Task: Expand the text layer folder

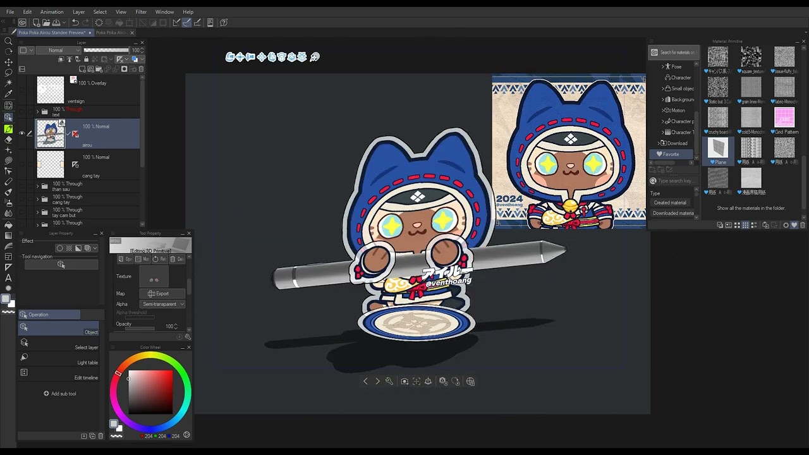Action: [x=37, y=112]
